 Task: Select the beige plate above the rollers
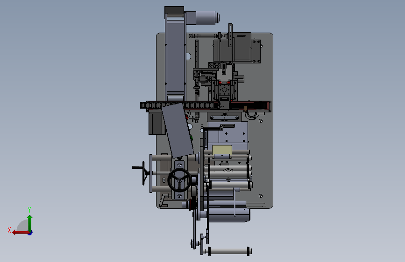click(x=222, y=151)
